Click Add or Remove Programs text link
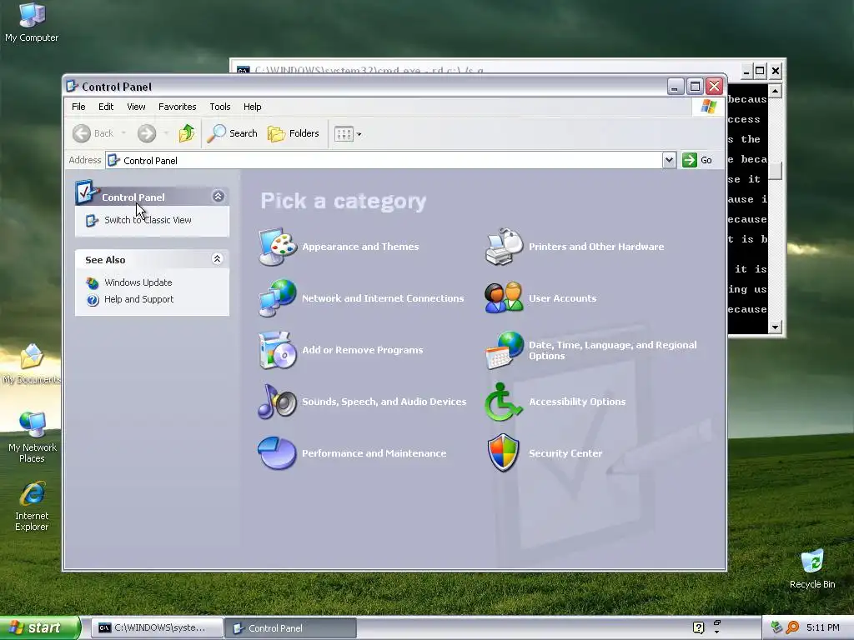This screenshot has width=854, height=640. click(363, 350)
